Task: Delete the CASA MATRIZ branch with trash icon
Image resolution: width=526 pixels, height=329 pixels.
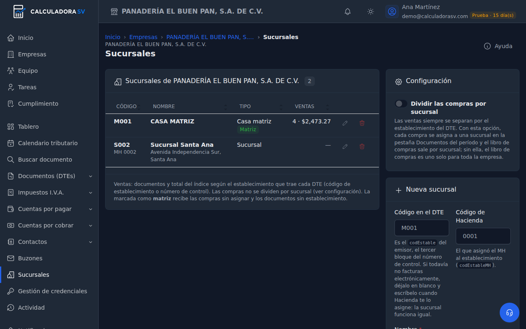Action: tap(362, 123)
